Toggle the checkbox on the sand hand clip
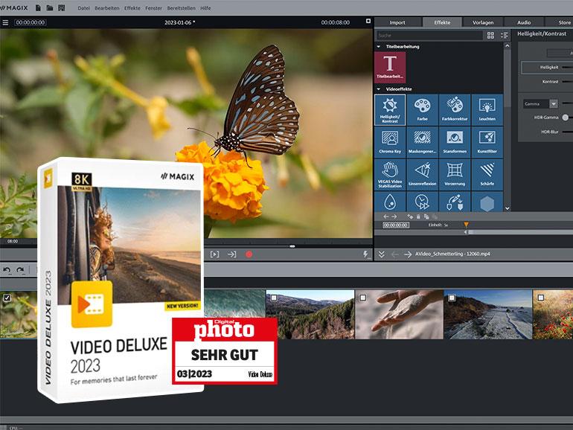This screenshot has width=573, height=430. (362, 298)
